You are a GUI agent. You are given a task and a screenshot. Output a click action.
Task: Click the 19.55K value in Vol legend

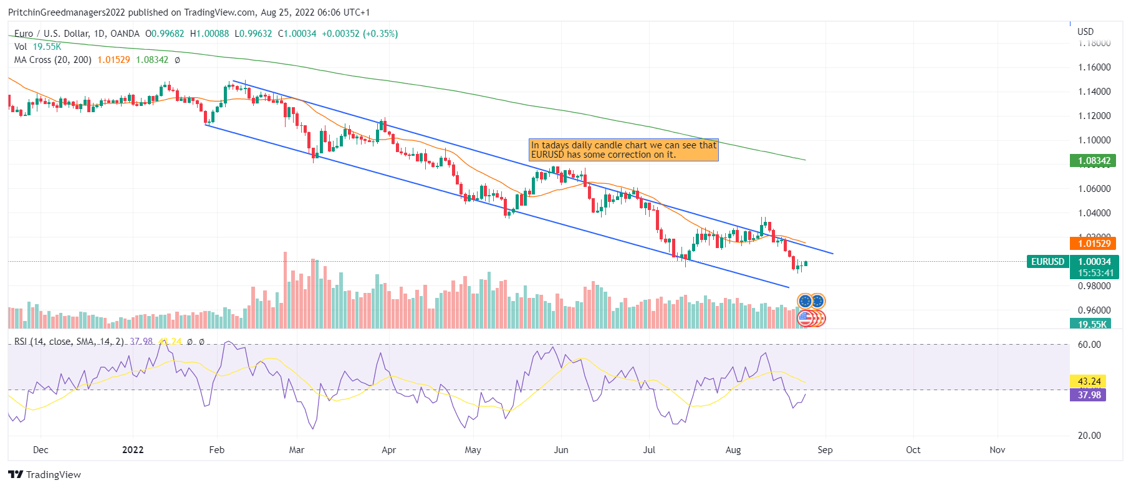(x=47, y=47)
